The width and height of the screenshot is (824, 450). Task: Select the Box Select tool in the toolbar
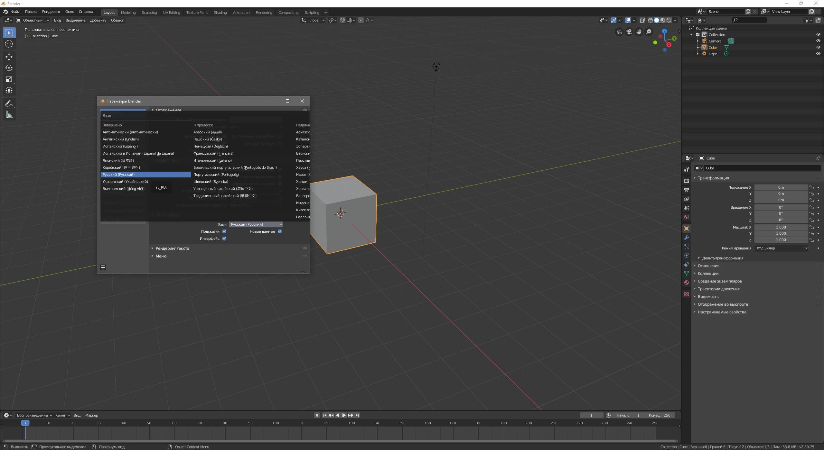point(9,32)
